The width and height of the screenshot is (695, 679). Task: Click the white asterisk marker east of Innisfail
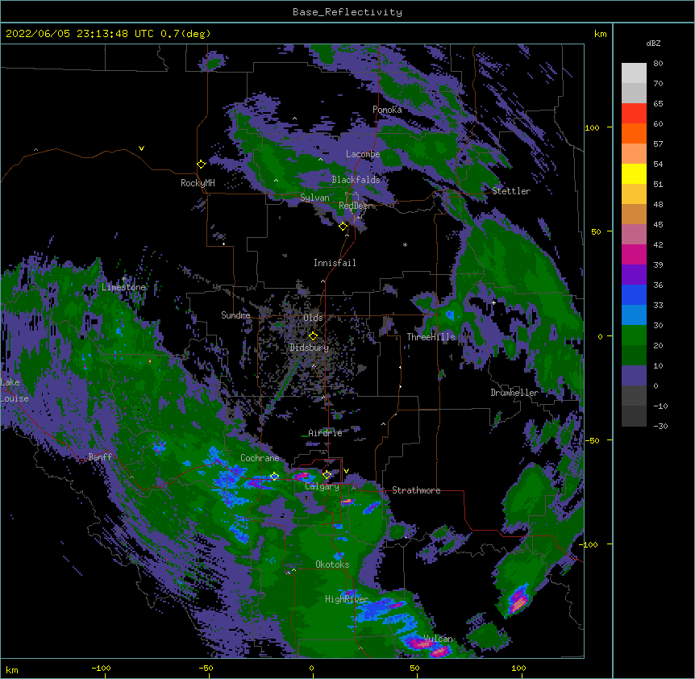(405, 245)
